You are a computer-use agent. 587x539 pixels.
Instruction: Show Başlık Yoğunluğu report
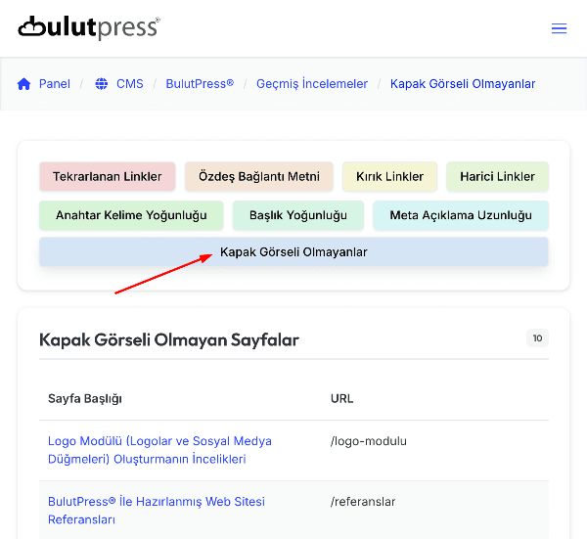(298, 215)
